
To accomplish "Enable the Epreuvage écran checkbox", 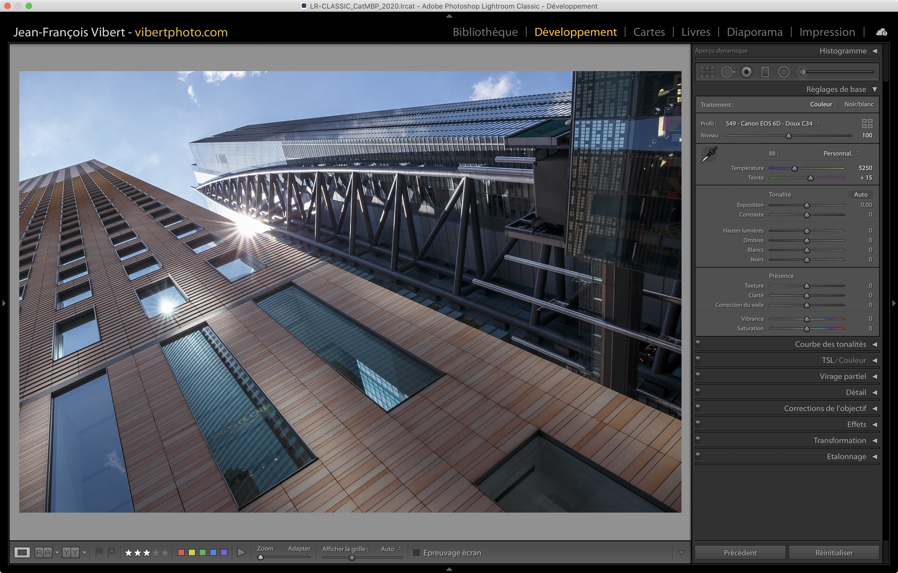I will click(x=417, y=552).
